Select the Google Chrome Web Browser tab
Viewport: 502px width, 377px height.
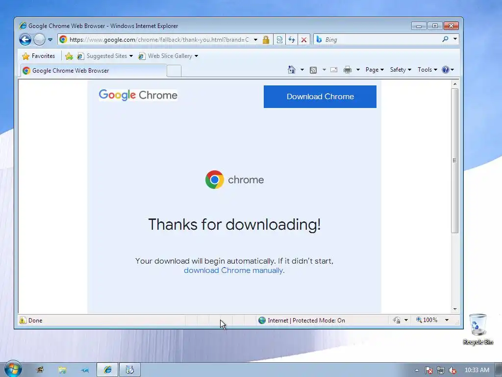tap(94, 71)
